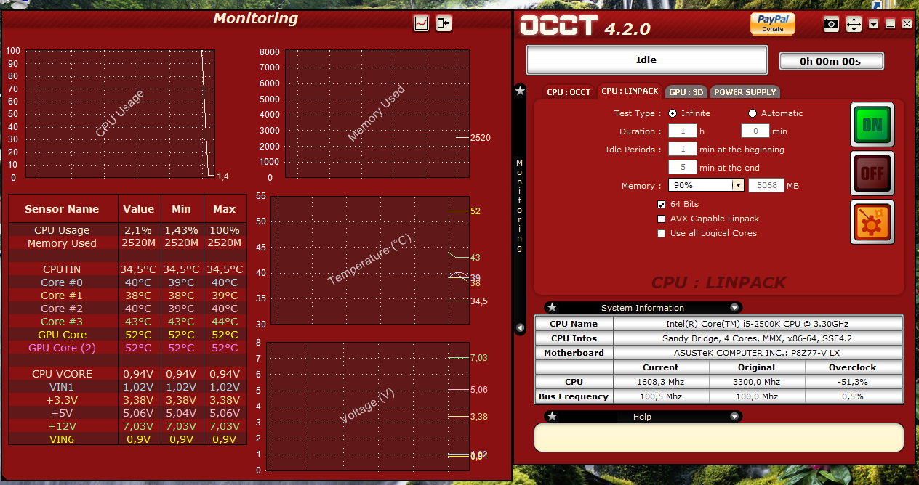Select the Core #2 sensor row
Viewport: 919px width, 485px height.
point(127,309)
